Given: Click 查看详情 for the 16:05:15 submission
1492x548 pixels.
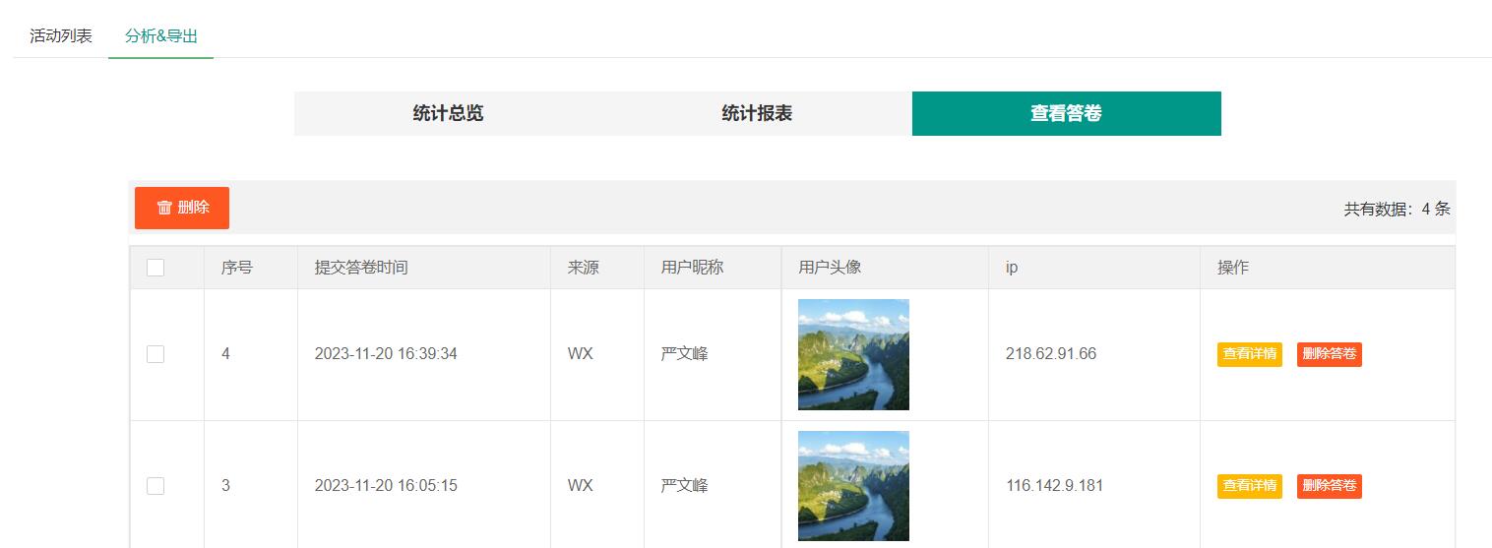Looking at the screenshot, I should 1249,486.
